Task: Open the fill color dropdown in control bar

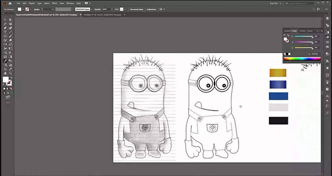Action: click(x=23, y=9)
